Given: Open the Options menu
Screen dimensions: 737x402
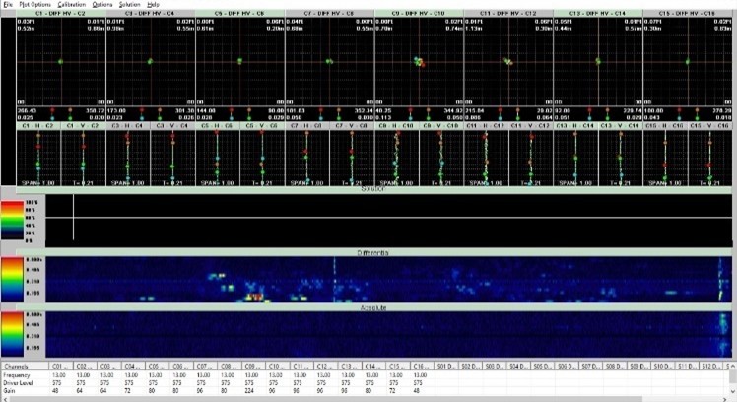Looking at the screenshot, I should (x=102, y=5).
